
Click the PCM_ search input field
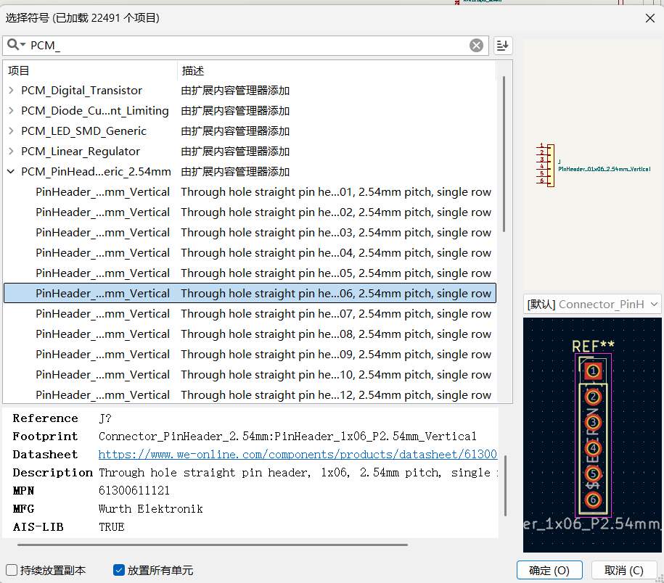(247, 46)
